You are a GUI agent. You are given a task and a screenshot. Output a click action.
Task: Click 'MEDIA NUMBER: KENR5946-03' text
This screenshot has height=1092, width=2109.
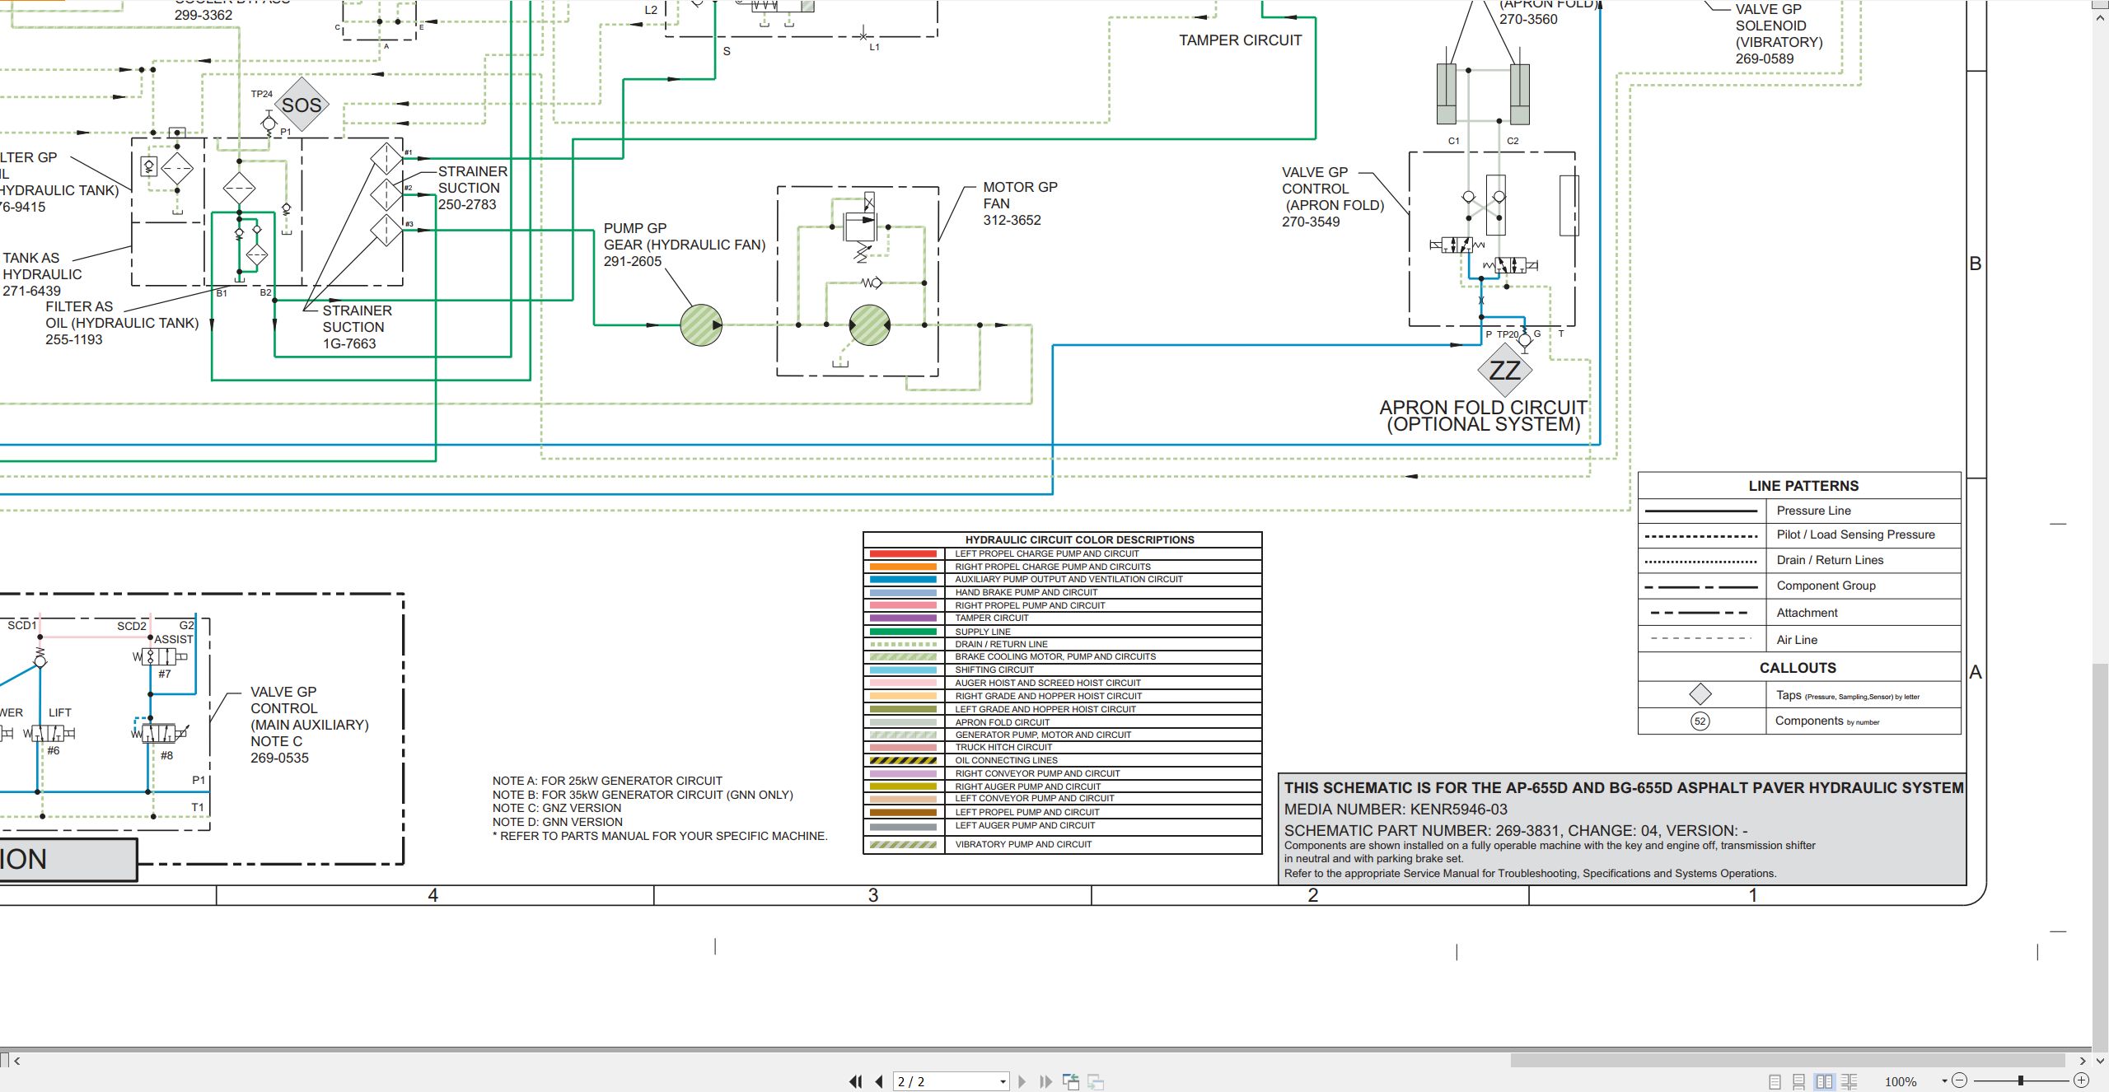(x=1396, y=810)
